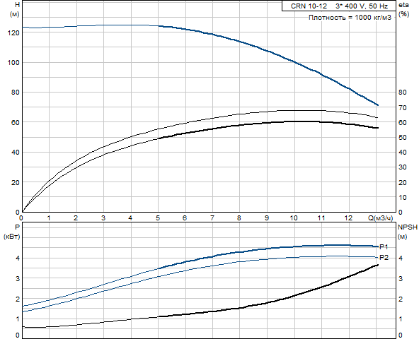Screen dimensions: 419x339
Task: Click the end point of the NPSH curve
Action: (377, 265)
